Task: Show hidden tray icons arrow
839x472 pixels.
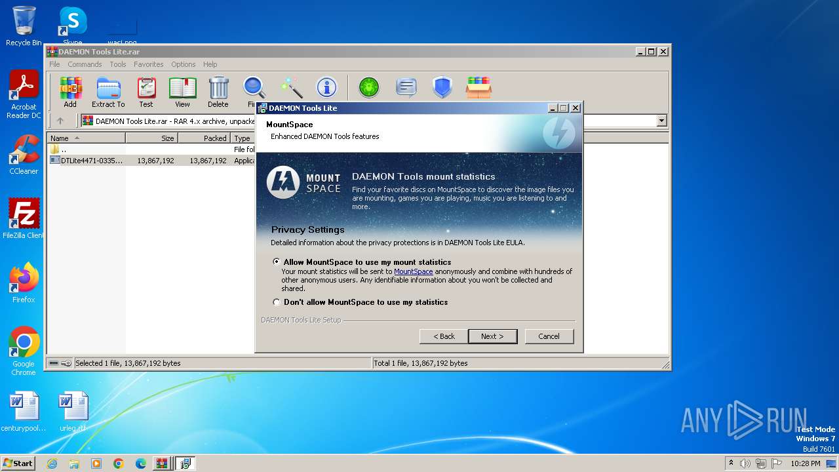Action: (731, 463)
